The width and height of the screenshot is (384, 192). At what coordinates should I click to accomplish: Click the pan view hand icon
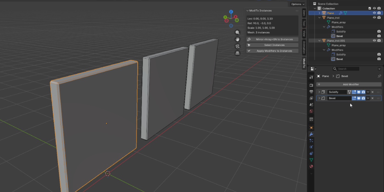(237, 39)
